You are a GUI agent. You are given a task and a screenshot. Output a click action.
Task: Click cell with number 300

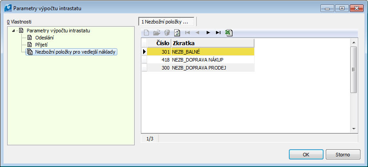tap(159, 68)
